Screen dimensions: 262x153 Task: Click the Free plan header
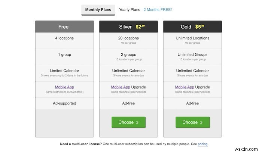(x=63, y=27)
